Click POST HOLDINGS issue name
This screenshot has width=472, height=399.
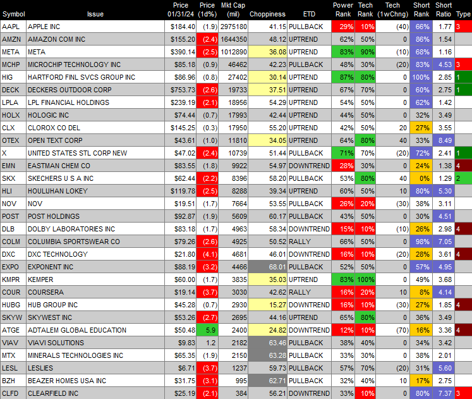point(54,216)
